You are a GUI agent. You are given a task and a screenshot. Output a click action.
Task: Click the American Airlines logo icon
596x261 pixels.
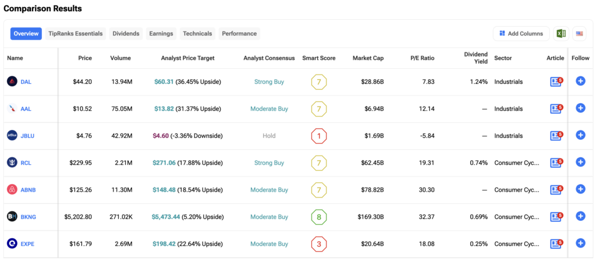[12, 108]
